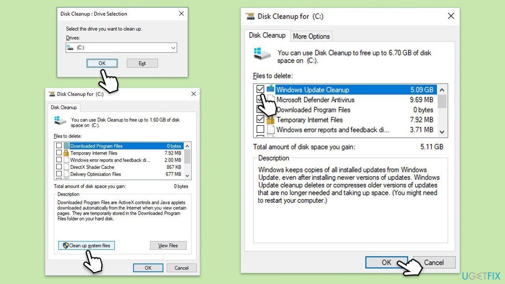Select DirectX Shader Cache row text

click(92, 167)
